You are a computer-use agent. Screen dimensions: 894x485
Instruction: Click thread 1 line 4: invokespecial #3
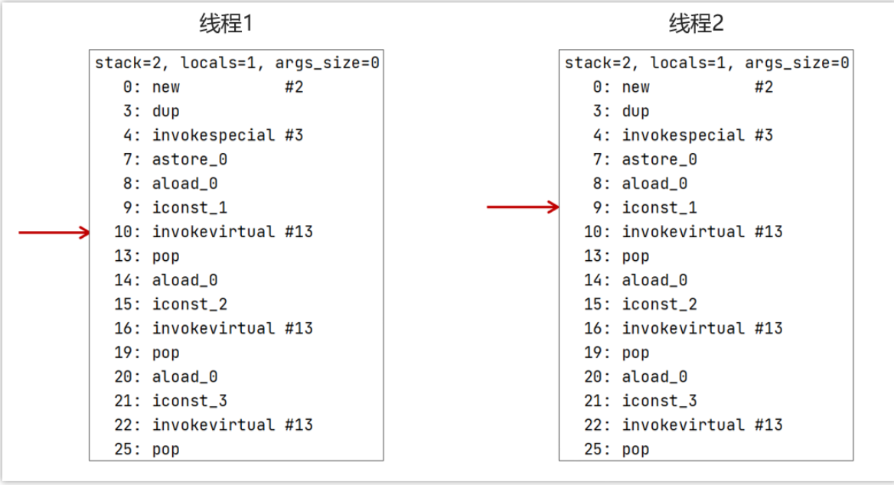(214, 135)
